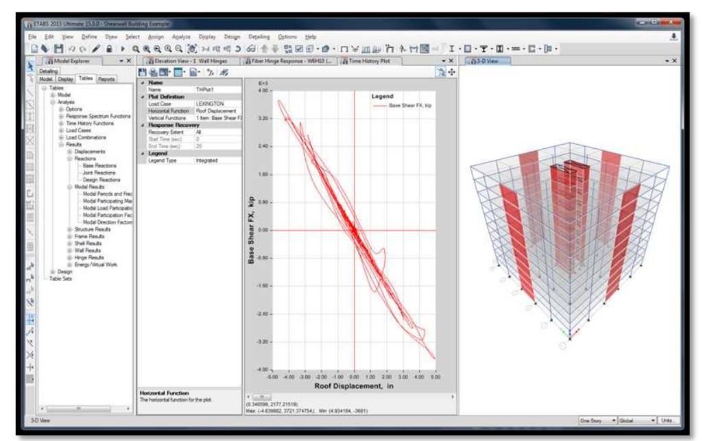The height and width of the screenshot is (441, 703).
Task: Set the default 3-D view button
Action: [x=205, y=49]
